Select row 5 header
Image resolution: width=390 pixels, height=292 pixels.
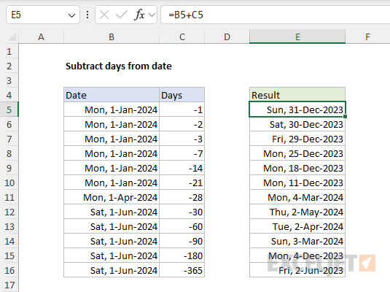coord(9,109)
